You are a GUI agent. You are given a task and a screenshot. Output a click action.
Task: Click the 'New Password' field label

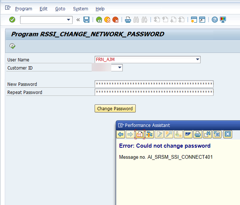[x=22, y=84]
